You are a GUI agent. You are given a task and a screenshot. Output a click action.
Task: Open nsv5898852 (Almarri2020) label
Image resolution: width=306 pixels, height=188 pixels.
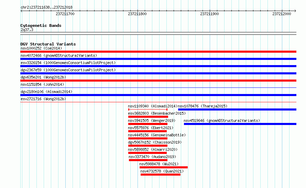coord(153,149)
